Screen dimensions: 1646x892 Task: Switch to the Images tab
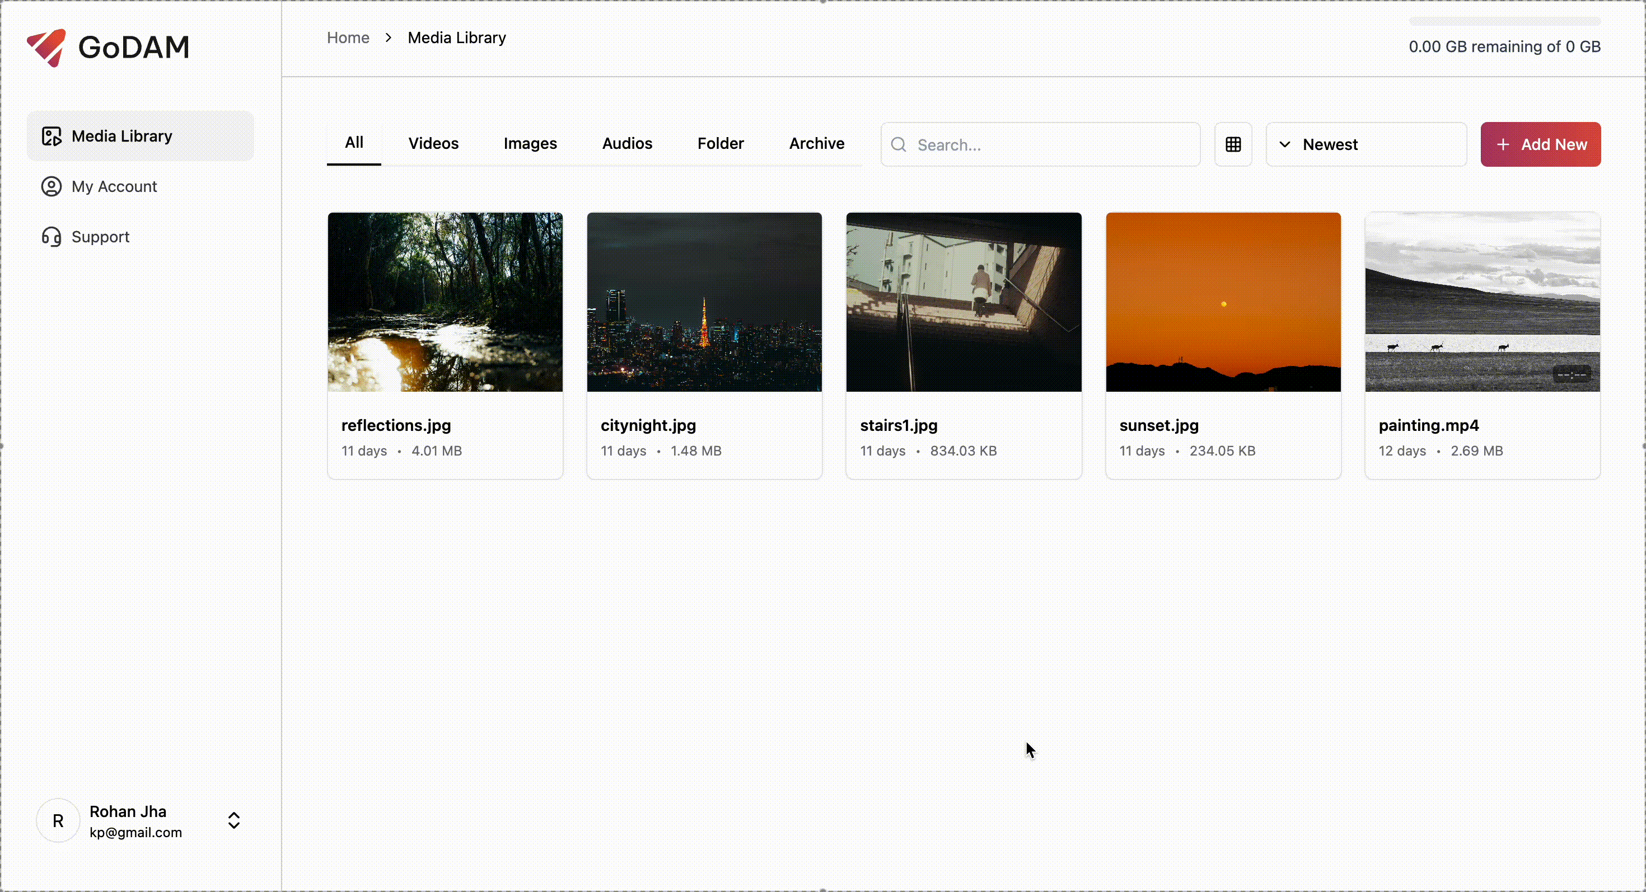(530, 144)
